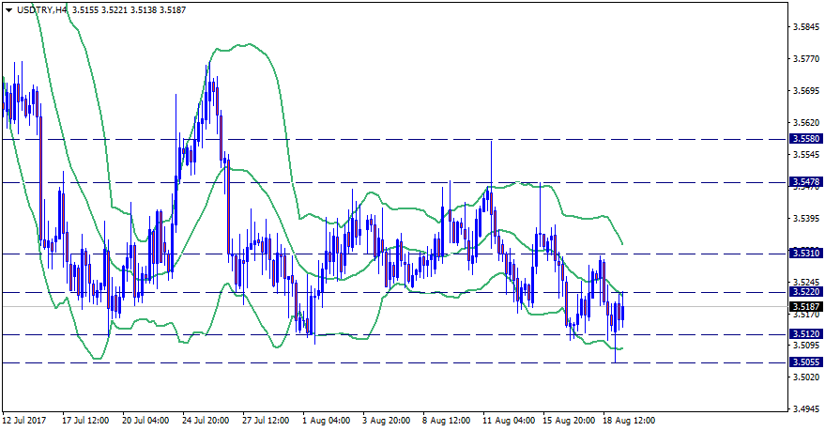Click the 3.5120 support level label
The width and height of the screenshot is (825, 431).
pyautogui.click(x=803, y=334)
